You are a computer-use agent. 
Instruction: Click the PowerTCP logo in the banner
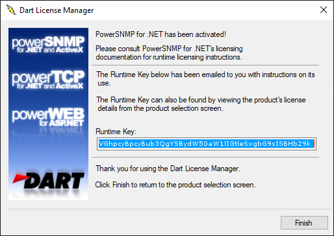pos(48,80)
